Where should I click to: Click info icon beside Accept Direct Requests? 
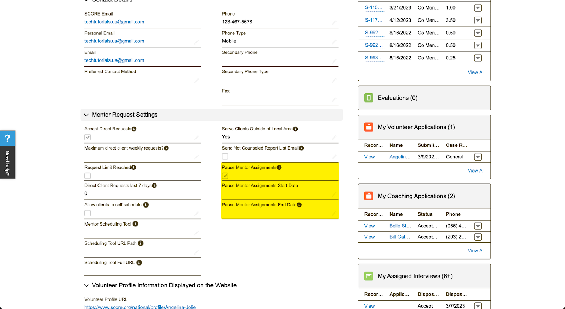click(134, 129)
